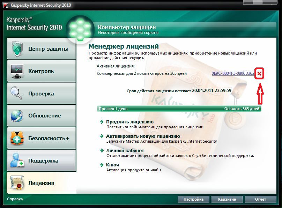
Task: Click the Карантин button
Action: click(227, 199)
